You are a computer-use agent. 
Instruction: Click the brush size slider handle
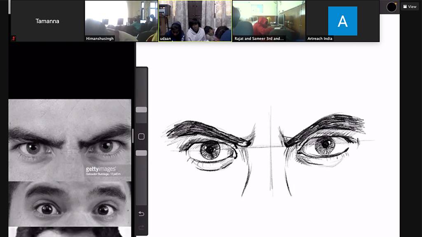(x=141, y=110)
